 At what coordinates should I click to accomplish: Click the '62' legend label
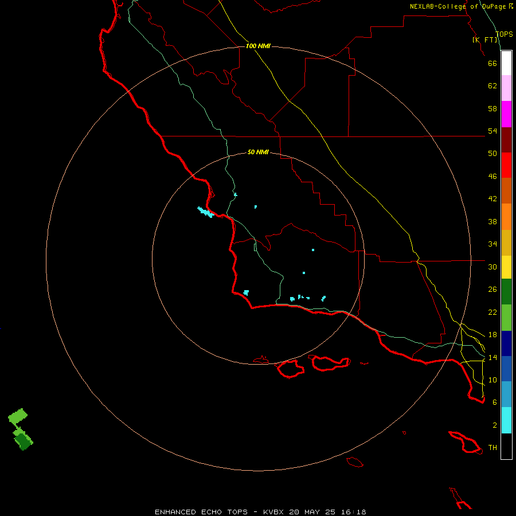[492, 86]
